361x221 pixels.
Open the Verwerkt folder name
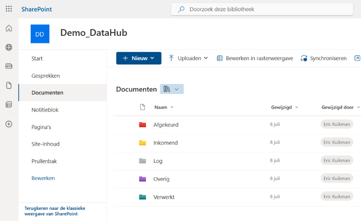click(164, 197)
